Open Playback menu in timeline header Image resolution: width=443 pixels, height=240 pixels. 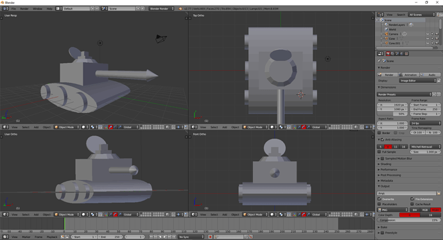click(52, 237)
